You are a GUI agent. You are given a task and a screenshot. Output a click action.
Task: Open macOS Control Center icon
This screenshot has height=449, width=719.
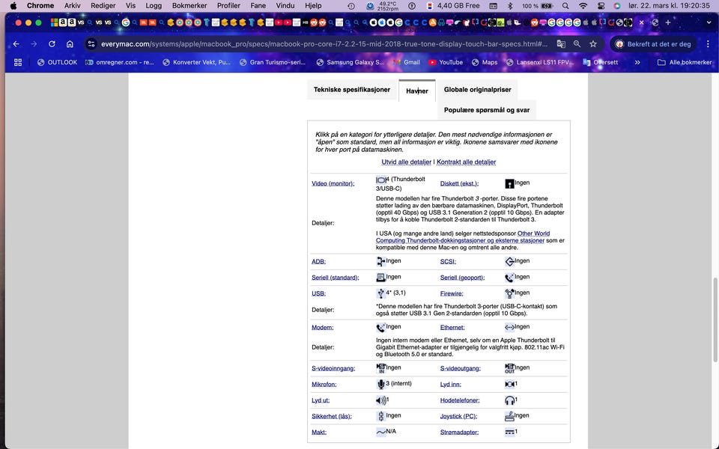601,6
